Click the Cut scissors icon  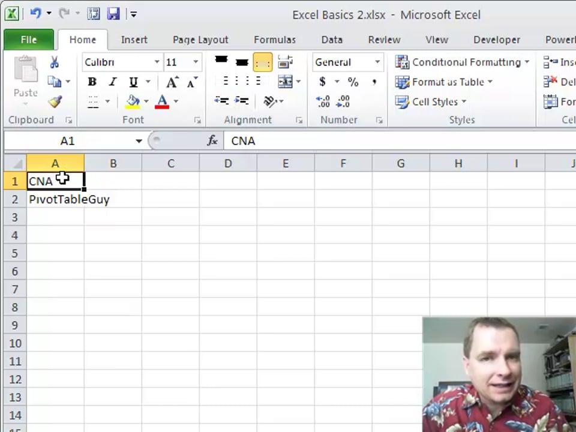[55, 62]
